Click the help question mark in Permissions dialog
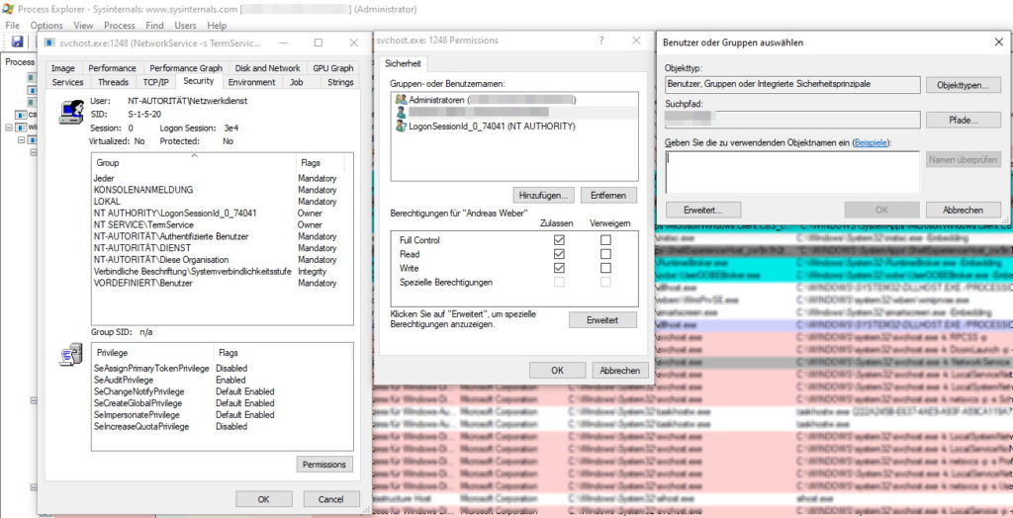Viewport: 1013px width, 518px height. pos(600,41)
